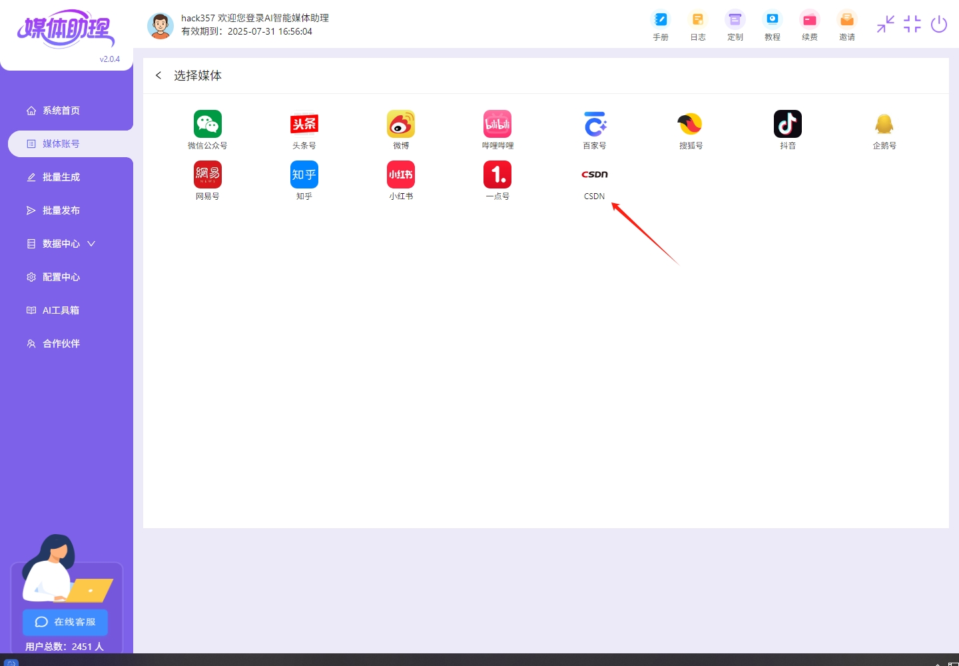Click the power logout icon
959x666 pixels.
(939, 25)
